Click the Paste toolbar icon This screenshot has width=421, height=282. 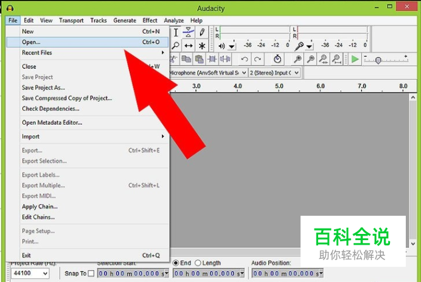(x=199, y=59)
